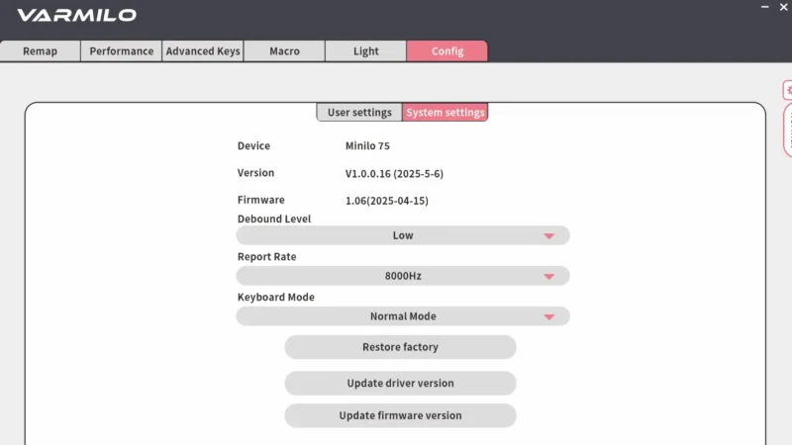Select the System settings sub-tab
Viewport: 792px width, 445px height.
click(445, 112)
